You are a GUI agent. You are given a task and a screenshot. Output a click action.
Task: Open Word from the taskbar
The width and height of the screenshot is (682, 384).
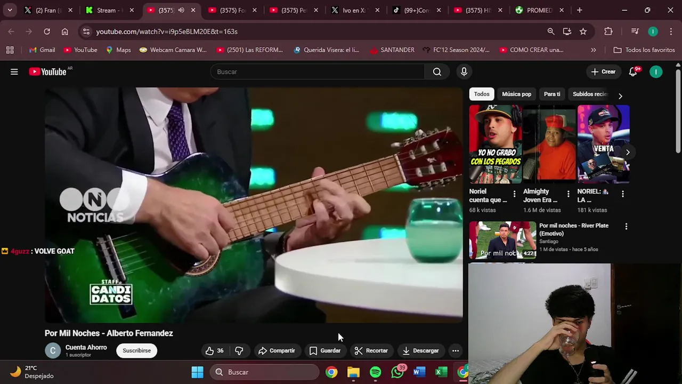click(x=419, y=372)
